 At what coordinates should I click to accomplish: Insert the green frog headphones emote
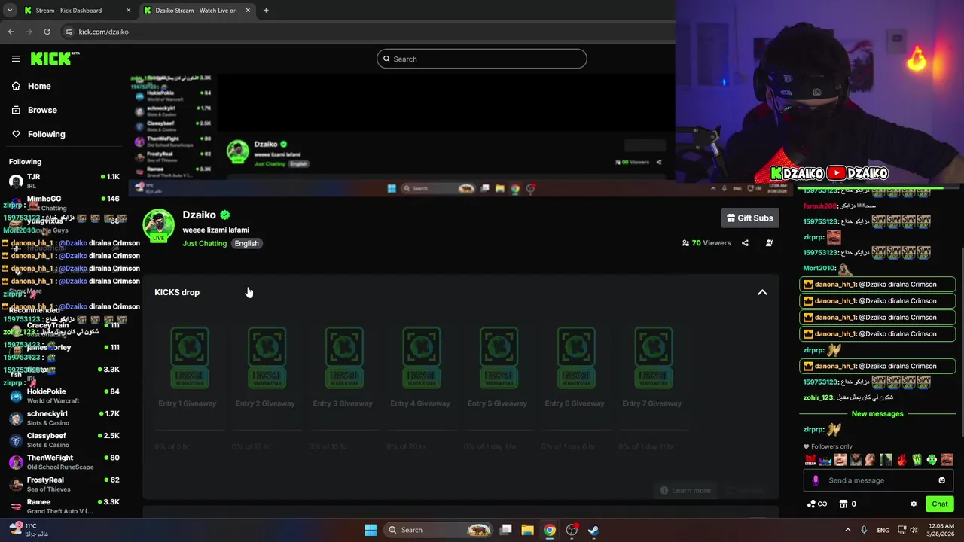(x=932, y=460)
